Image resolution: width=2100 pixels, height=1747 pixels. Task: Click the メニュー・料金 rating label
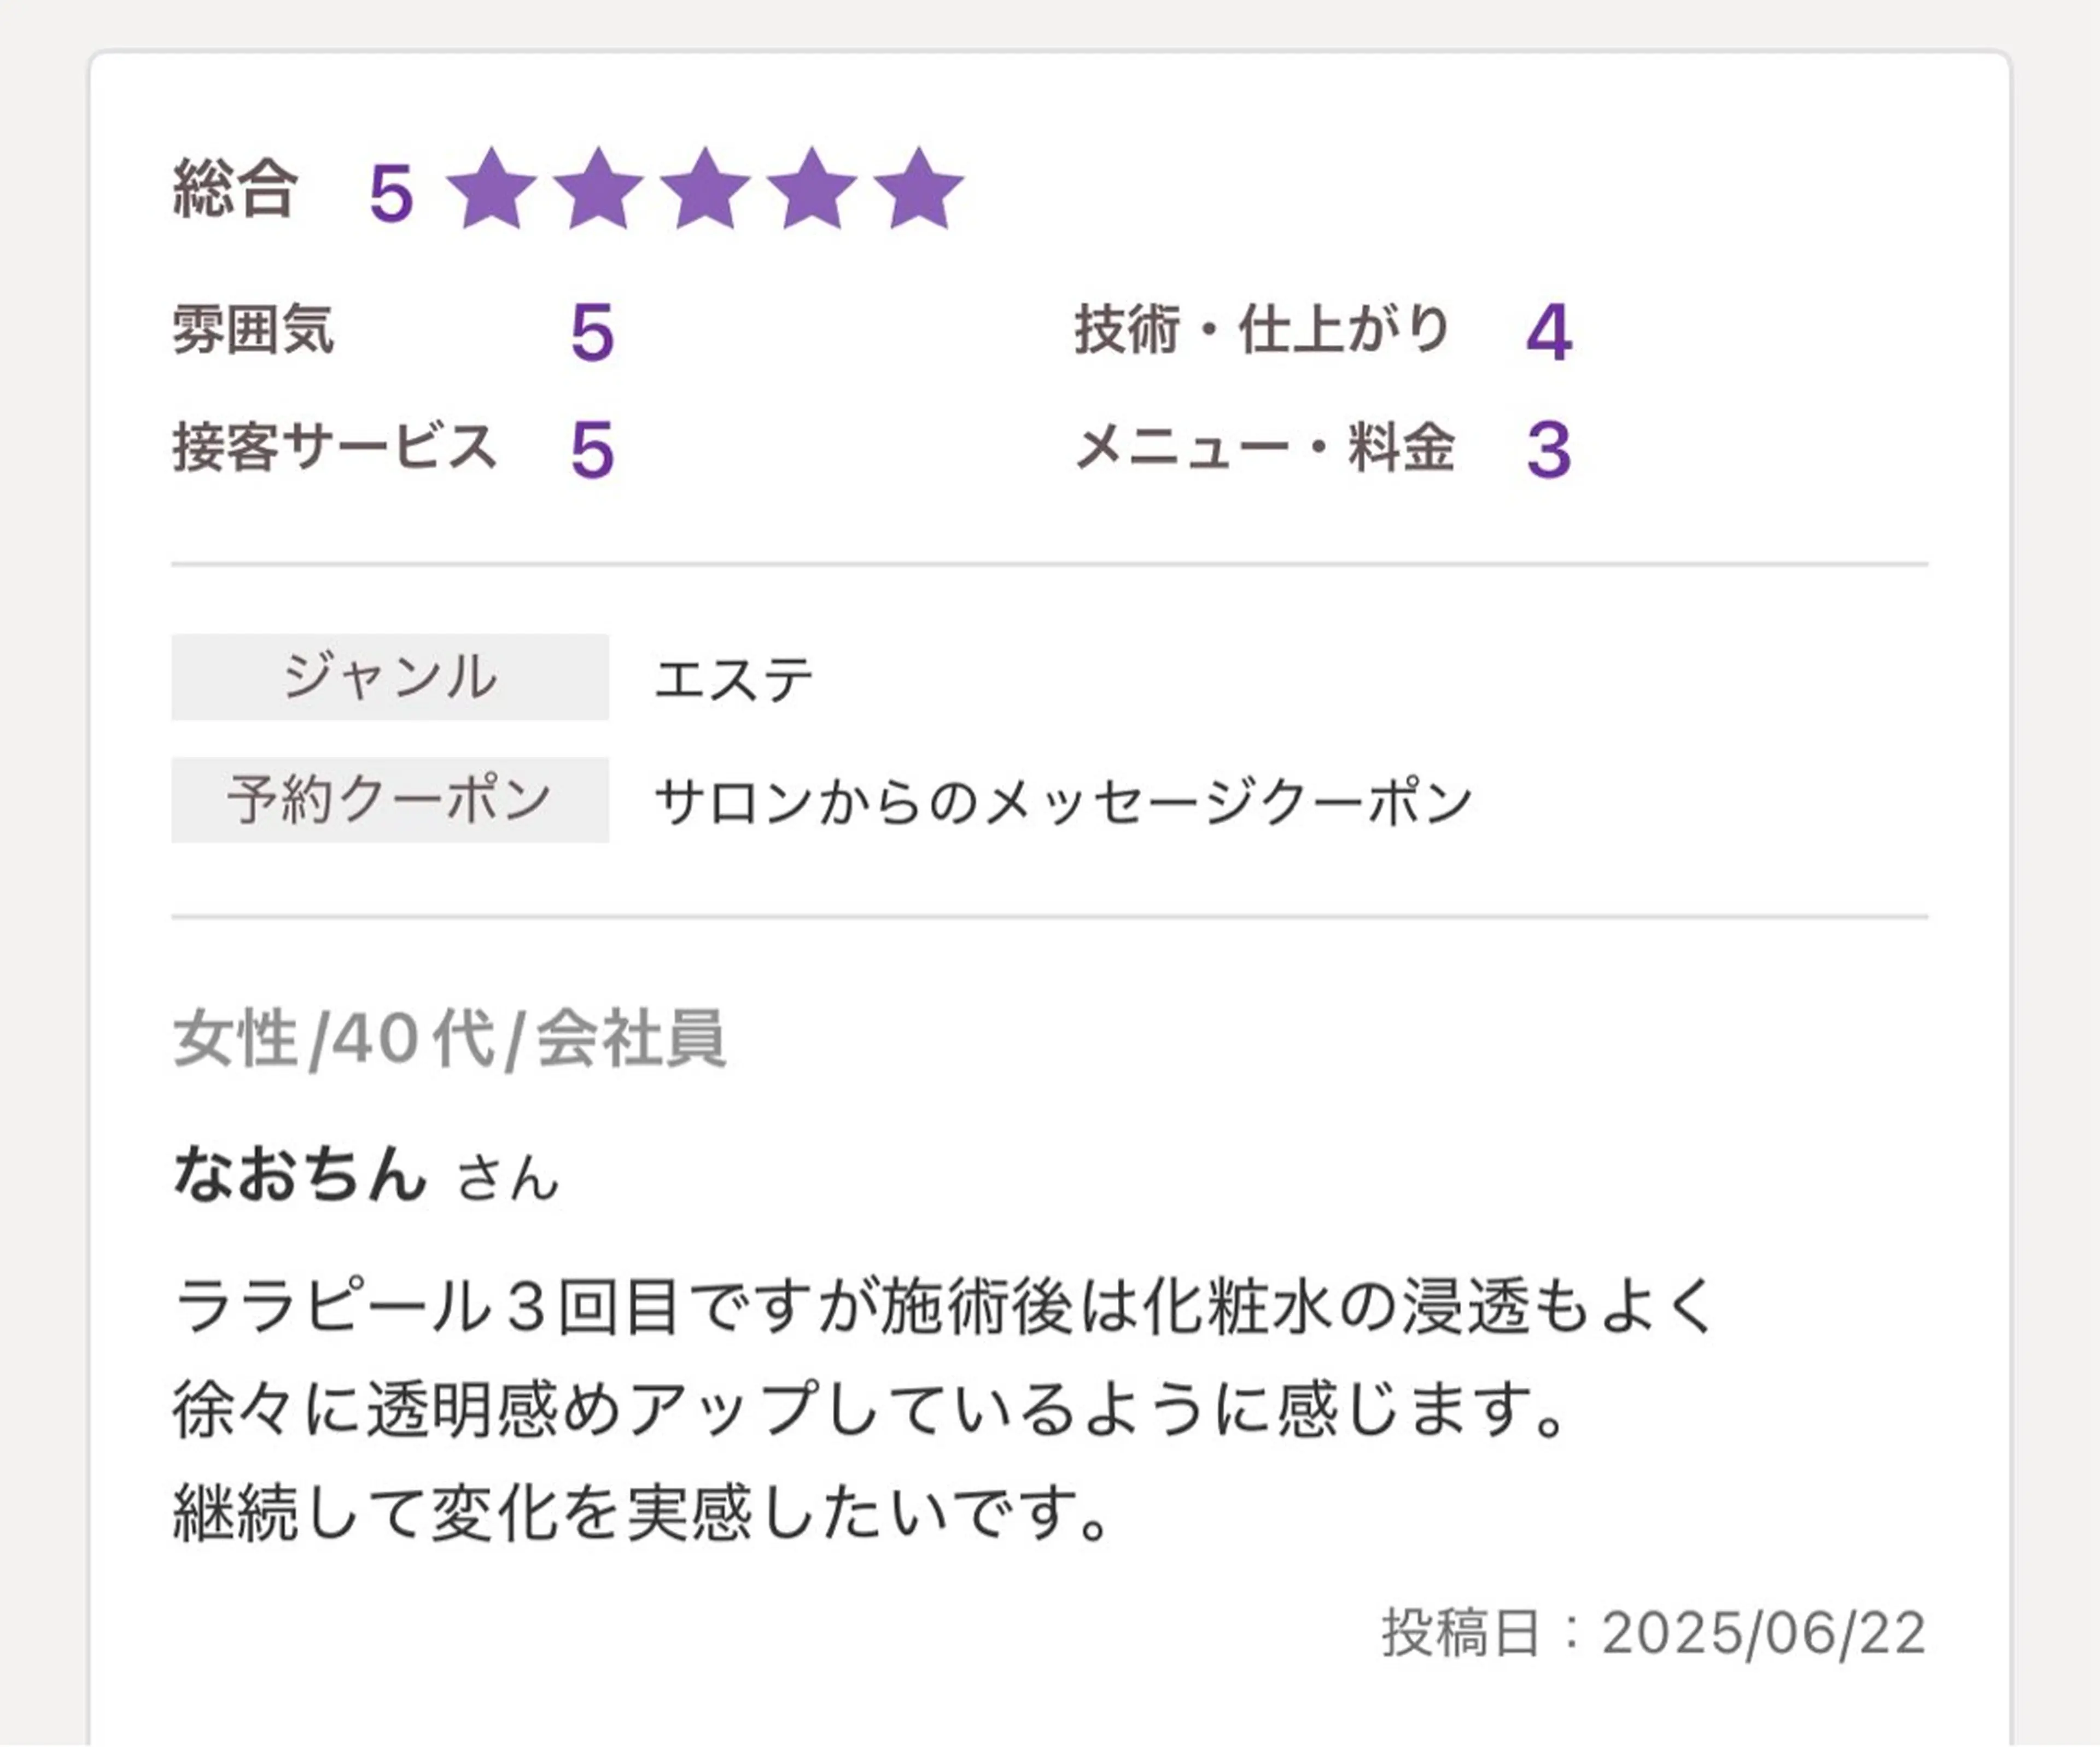[x=1265, y=447]
